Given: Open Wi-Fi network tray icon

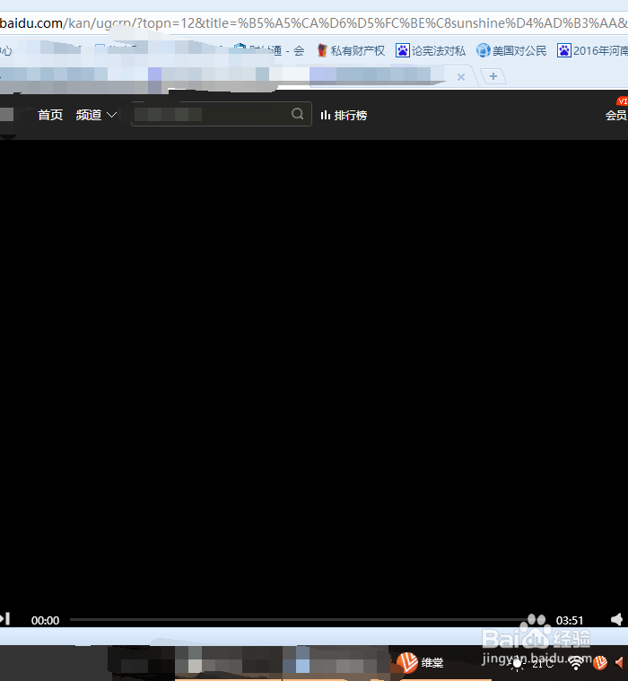Looking at the screenshot, I should point(576,663).
